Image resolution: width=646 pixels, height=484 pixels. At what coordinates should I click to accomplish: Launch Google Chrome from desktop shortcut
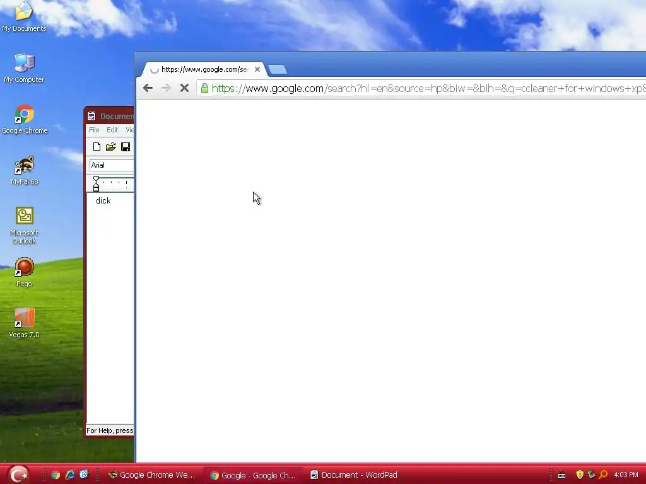pos(25,119)
